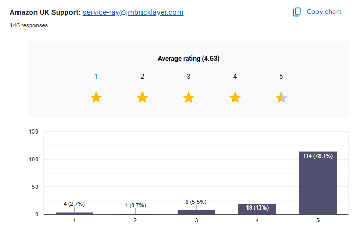Click the small bar for rating 1
This screenshot has height=247, width=354.
74,213
